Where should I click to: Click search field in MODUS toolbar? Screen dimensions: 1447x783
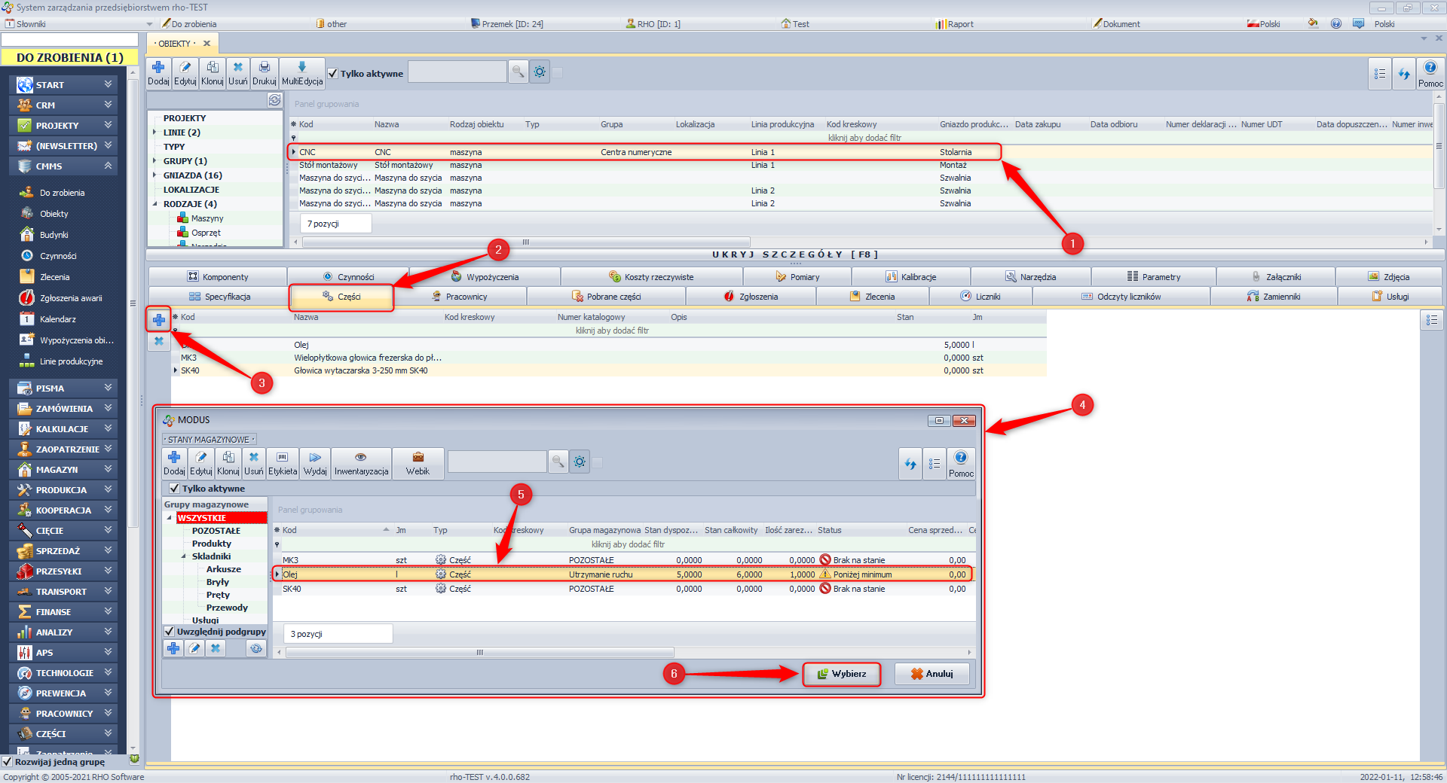[497, 462]
